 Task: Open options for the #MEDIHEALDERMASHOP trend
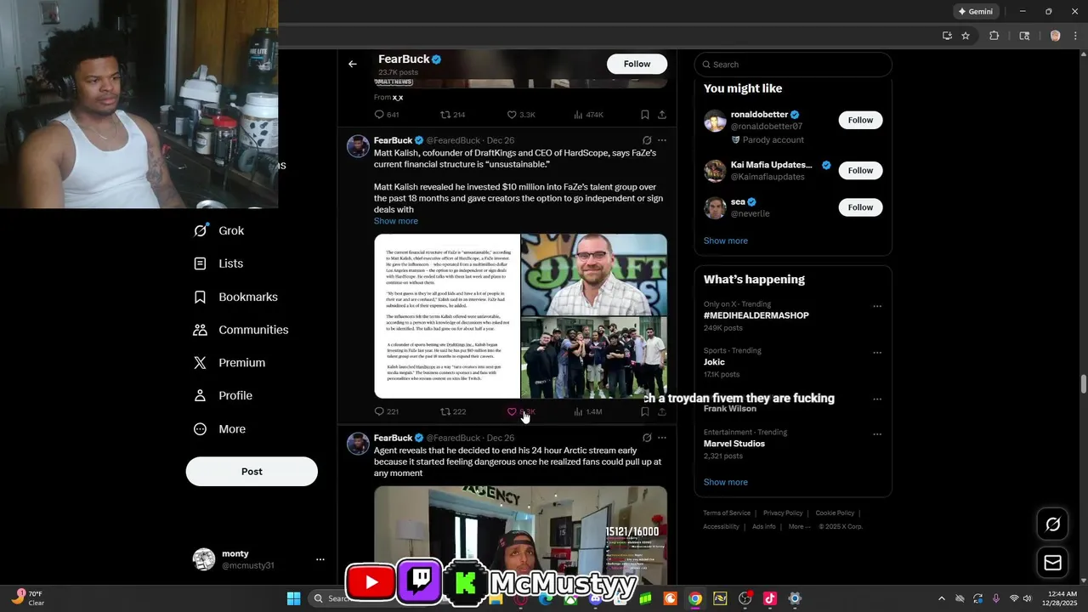pos(877,306)
